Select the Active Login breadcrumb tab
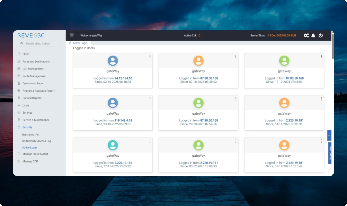 80,43
